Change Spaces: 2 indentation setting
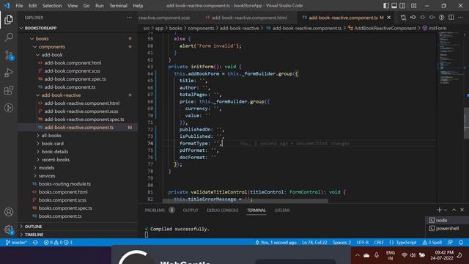The image size is (469, 264). 342,243
